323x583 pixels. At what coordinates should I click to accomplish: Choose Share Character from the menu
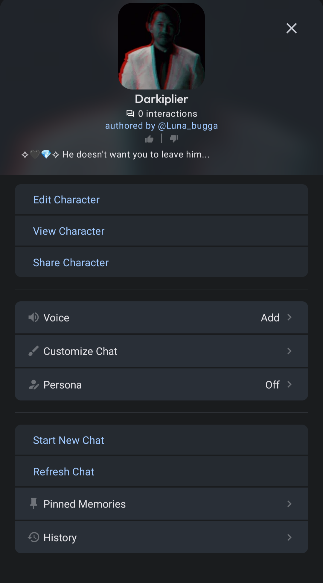pos(71,262)
